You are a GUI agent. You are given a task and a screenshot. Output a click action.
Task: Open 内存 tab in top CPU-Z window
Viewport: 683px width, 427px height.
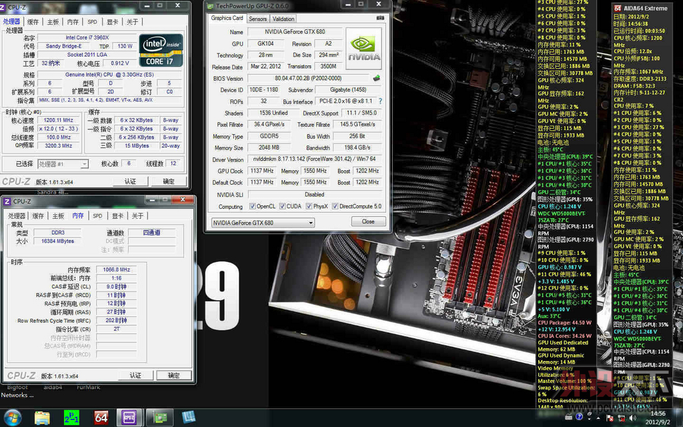coord(73,22)
